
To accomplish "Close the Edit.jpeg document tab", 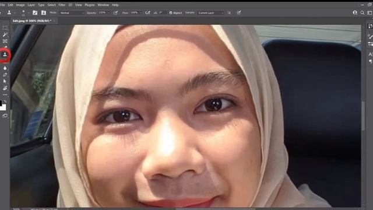I will click(x=54, y=21).
